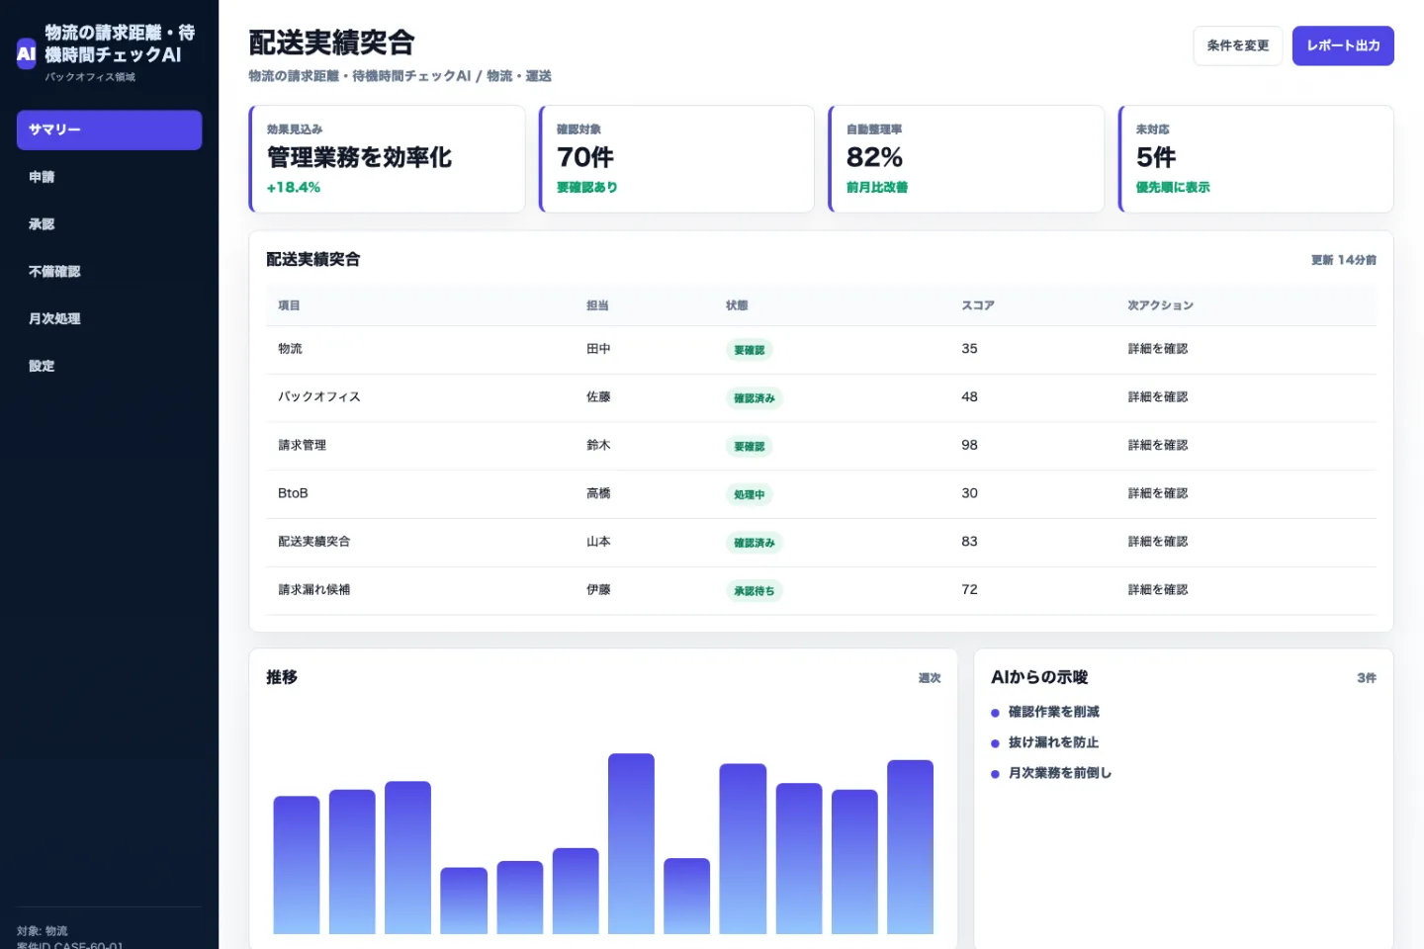Select the 請求漏れ候補 row label
Screen dimensions: 1424x949
coord(314,590)
